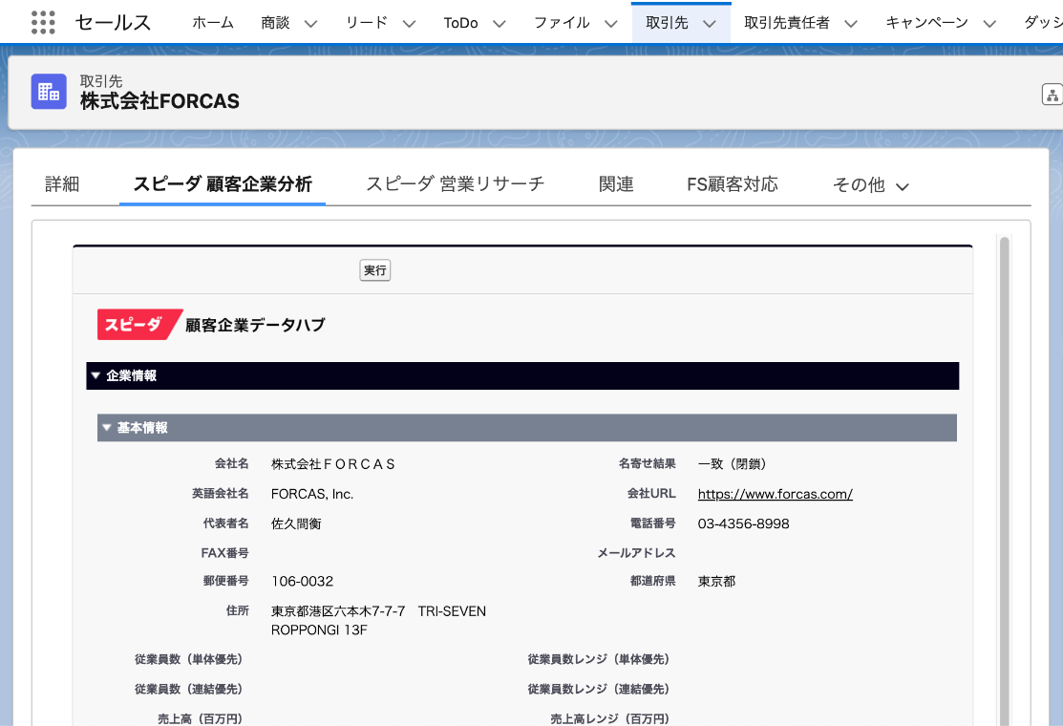Expand the その他 tab menu
Viewport: 1063px width, 726px height.
[x=870, y=185]
